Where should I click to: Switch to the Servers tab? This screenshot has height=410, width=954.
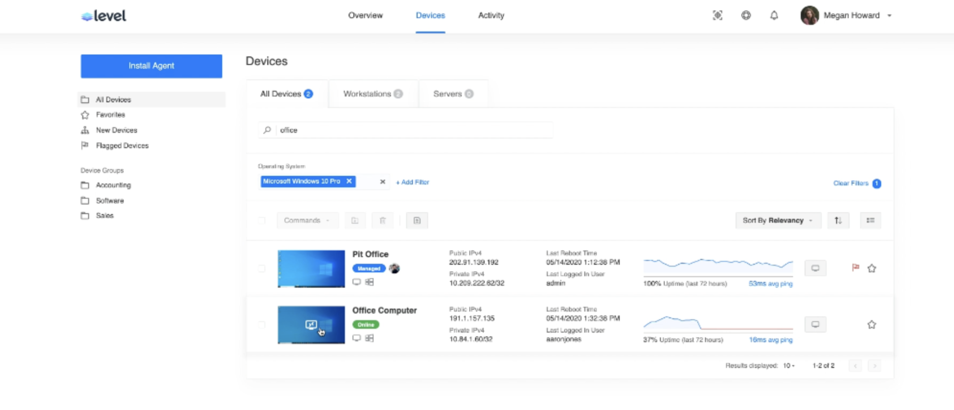(454, 94)
